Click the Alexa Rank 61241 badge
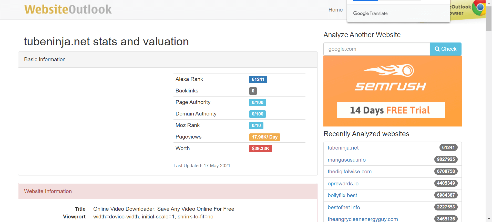The image size is (492, 222). click(258, 79)
